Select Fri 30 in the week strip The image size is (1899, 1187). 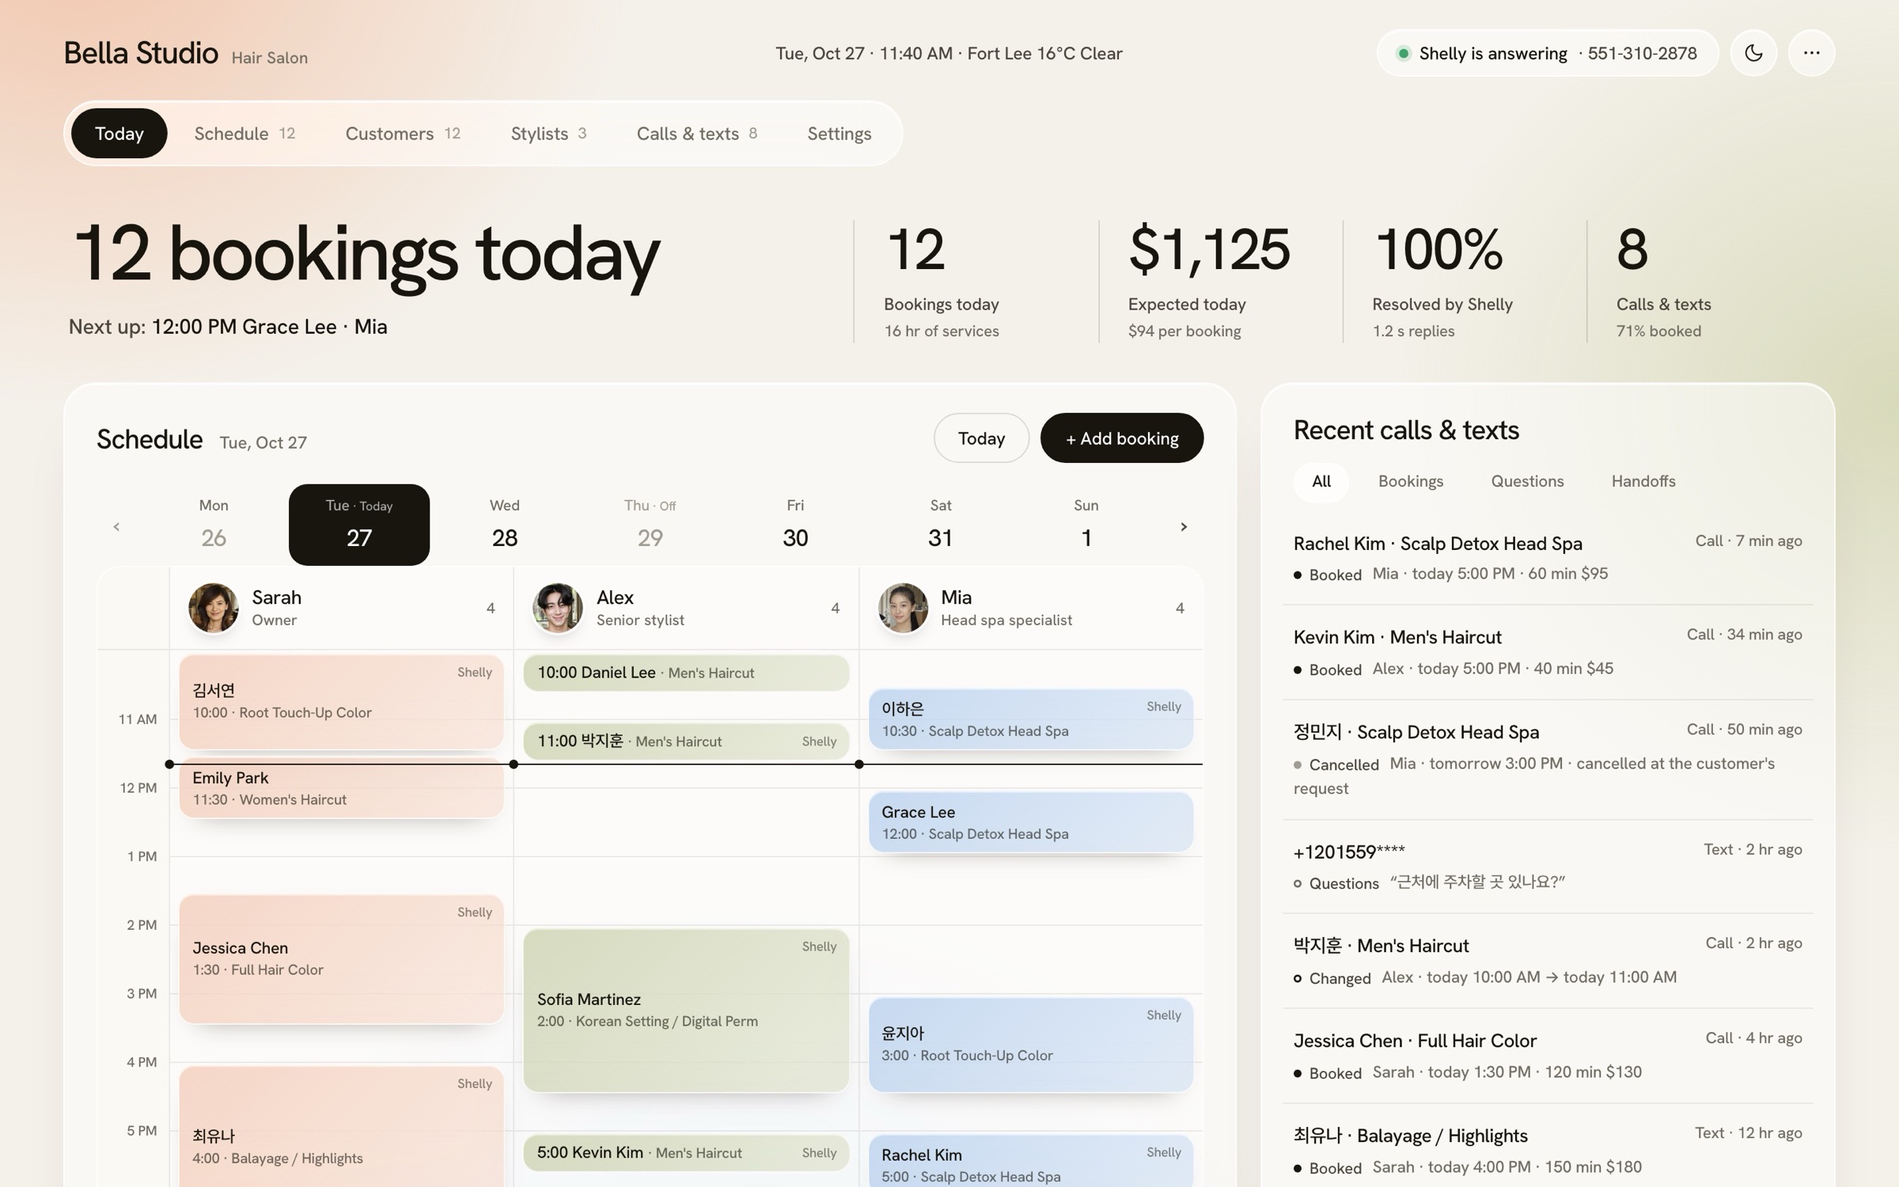tap(795, 525)
